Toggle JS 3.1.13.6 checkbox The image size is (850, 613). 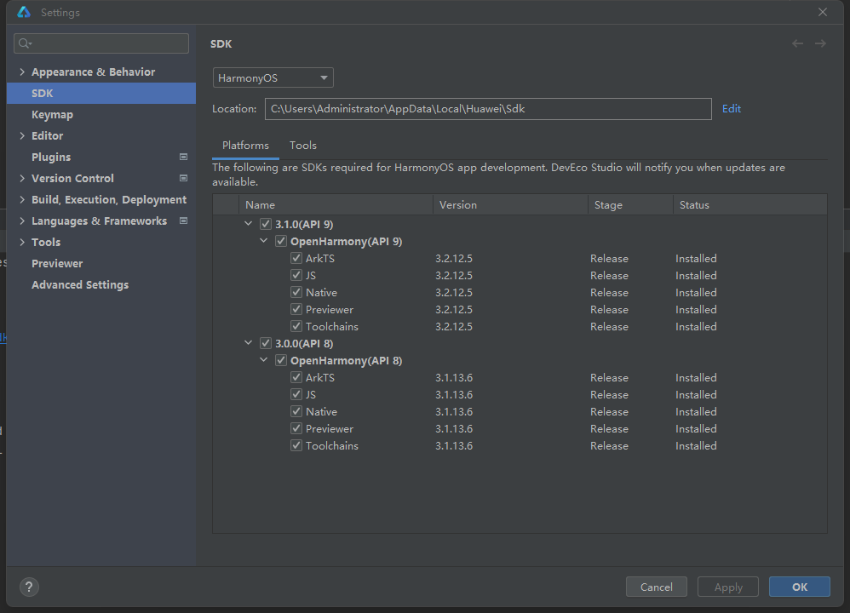(x=296, y=394)
